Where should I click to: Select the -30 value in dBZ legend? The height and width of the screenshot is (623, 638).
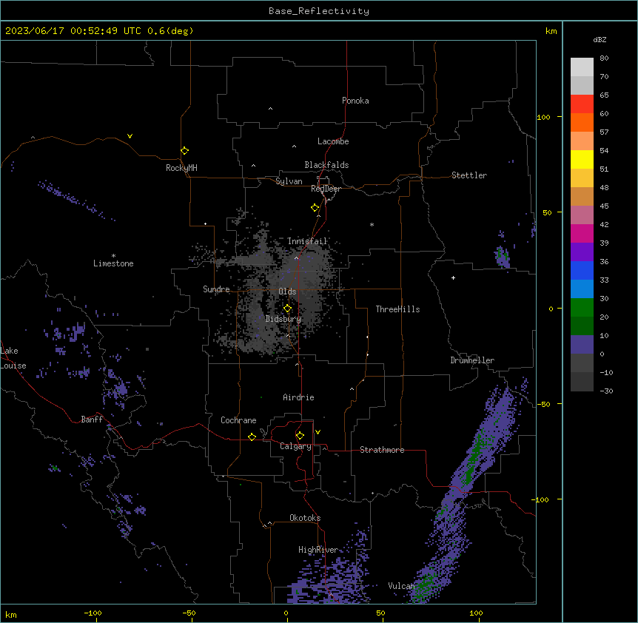(x=606, y=391)
